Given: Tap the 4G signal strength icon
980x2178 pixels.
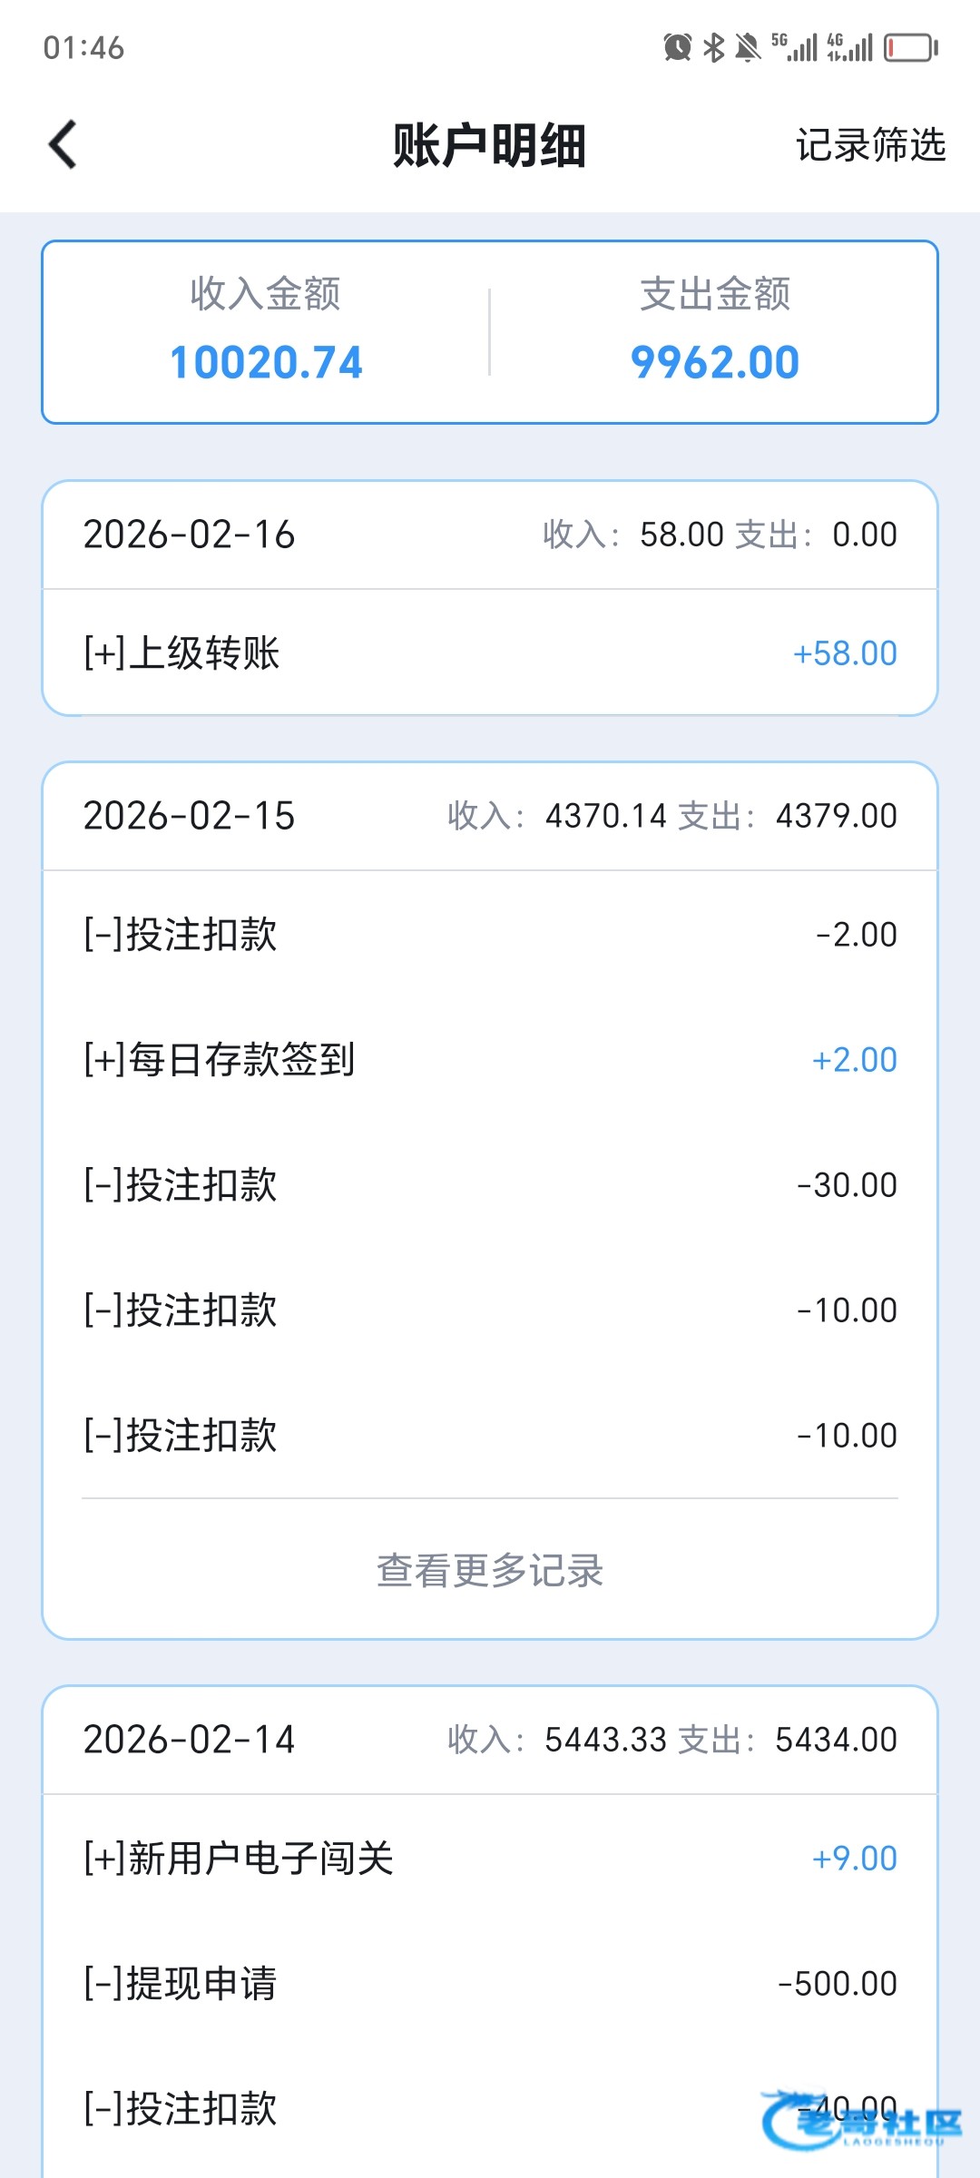Looking at the screenshot, I should coord(850,47).
